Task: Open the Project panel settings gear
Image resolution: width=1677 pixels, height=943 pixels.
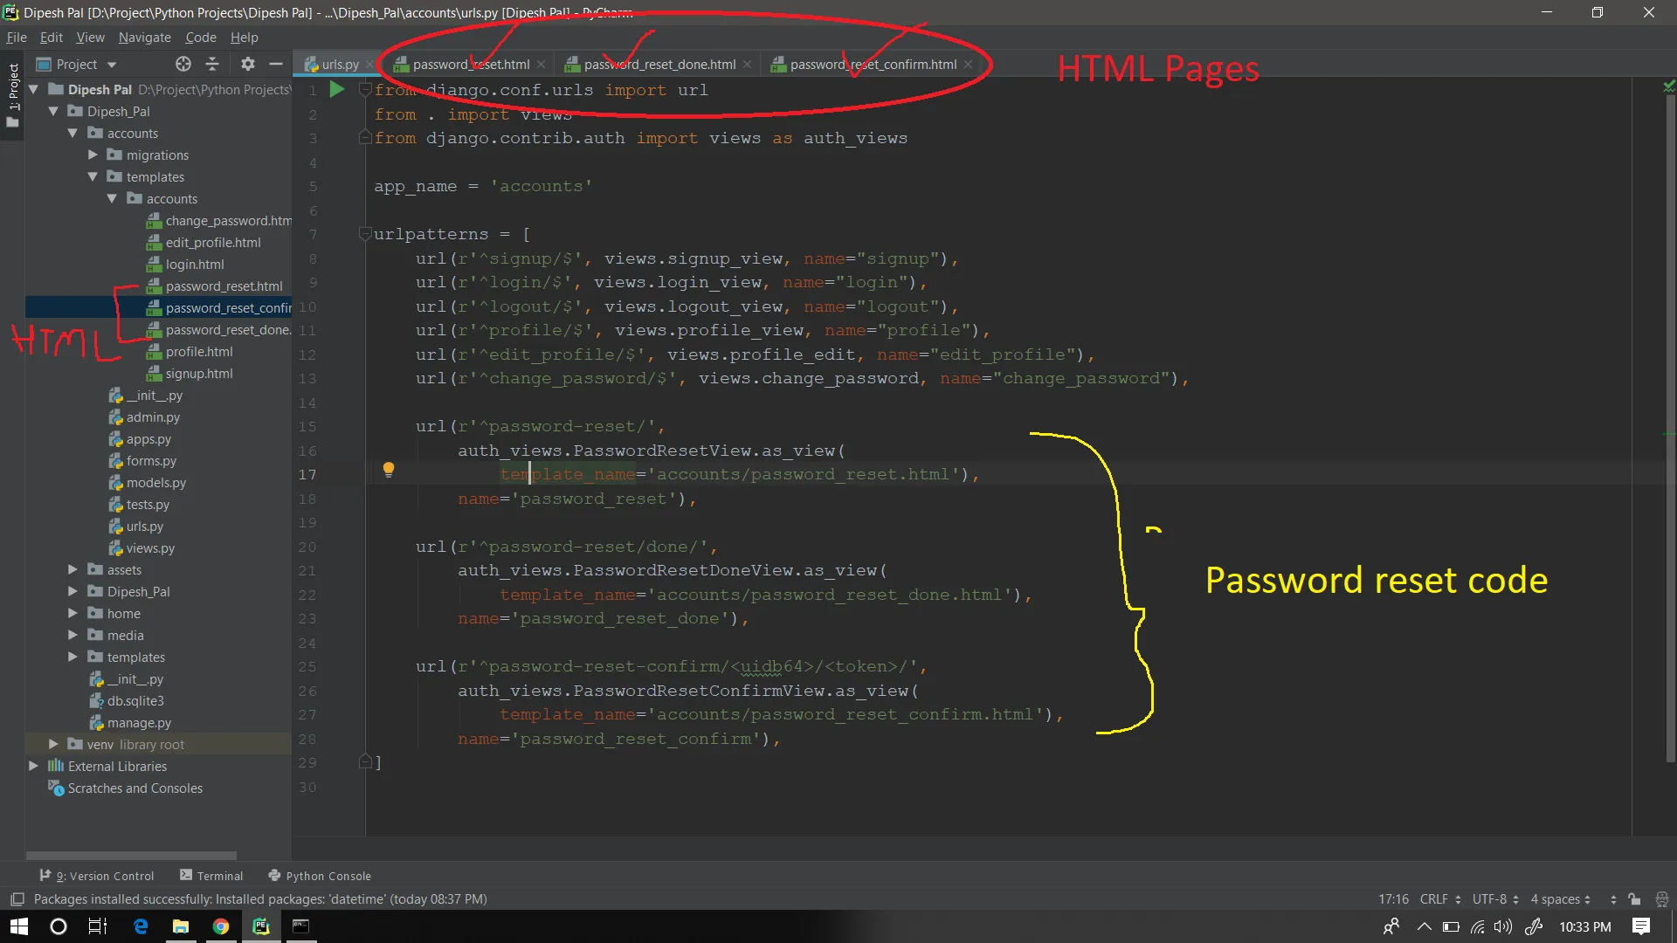Action: (x=248, y=64)
